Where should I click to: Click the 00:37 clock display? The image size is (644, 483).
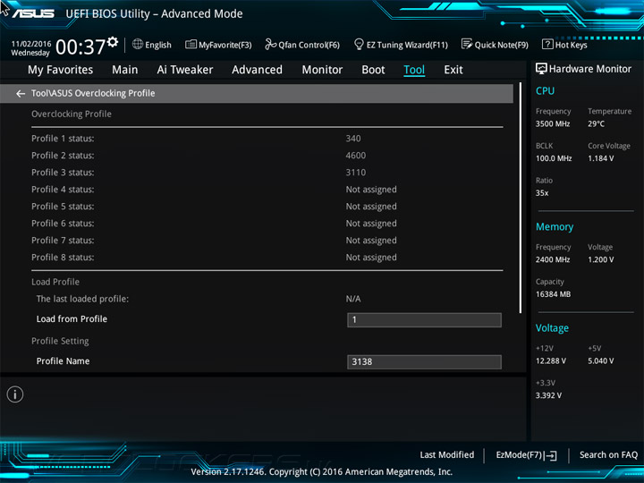coord(80,47)
